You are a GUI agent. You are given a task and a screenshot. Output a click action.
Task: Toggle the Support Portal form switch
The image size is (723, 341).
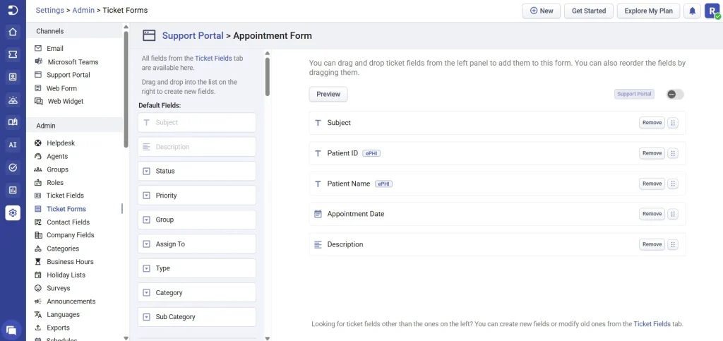pyautogui.click(x=675, y=94)
